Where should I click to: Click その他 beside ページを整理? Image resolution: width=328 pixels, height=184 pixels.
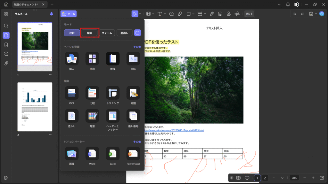coord(137,47)
